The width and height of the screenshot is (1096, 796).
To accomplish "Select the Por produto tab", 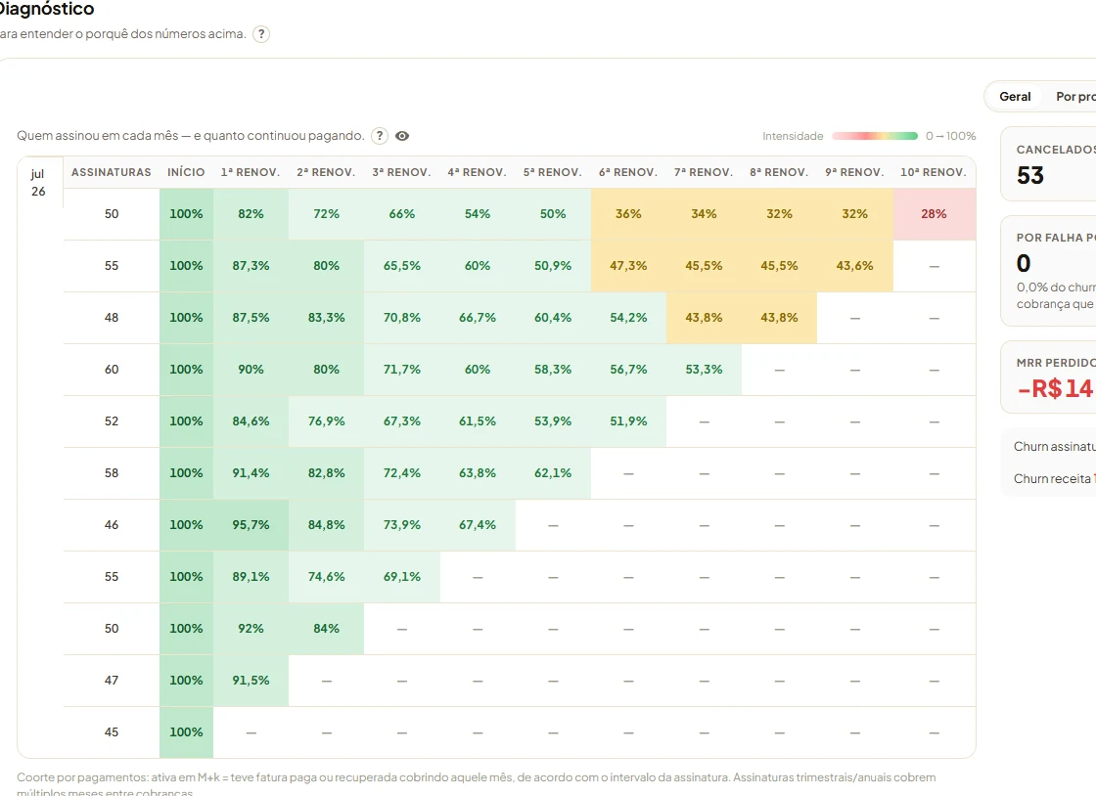I will tap(1075, 97).
